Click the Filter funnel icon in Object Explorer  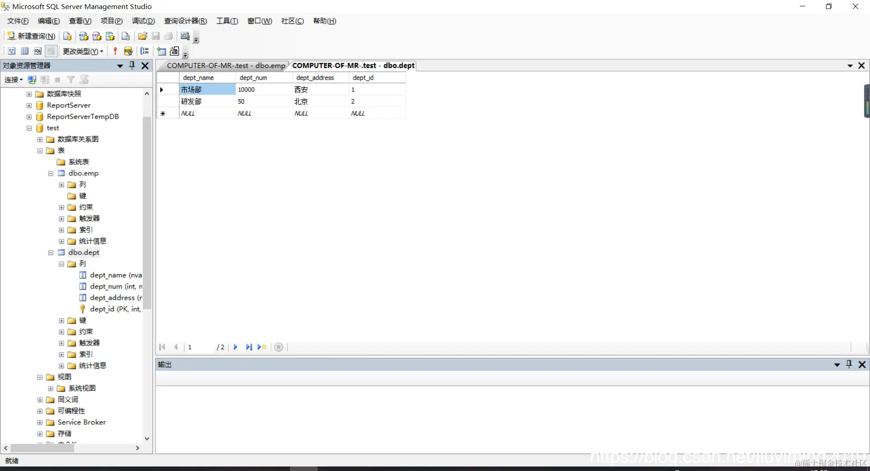[x=71, y=80]
